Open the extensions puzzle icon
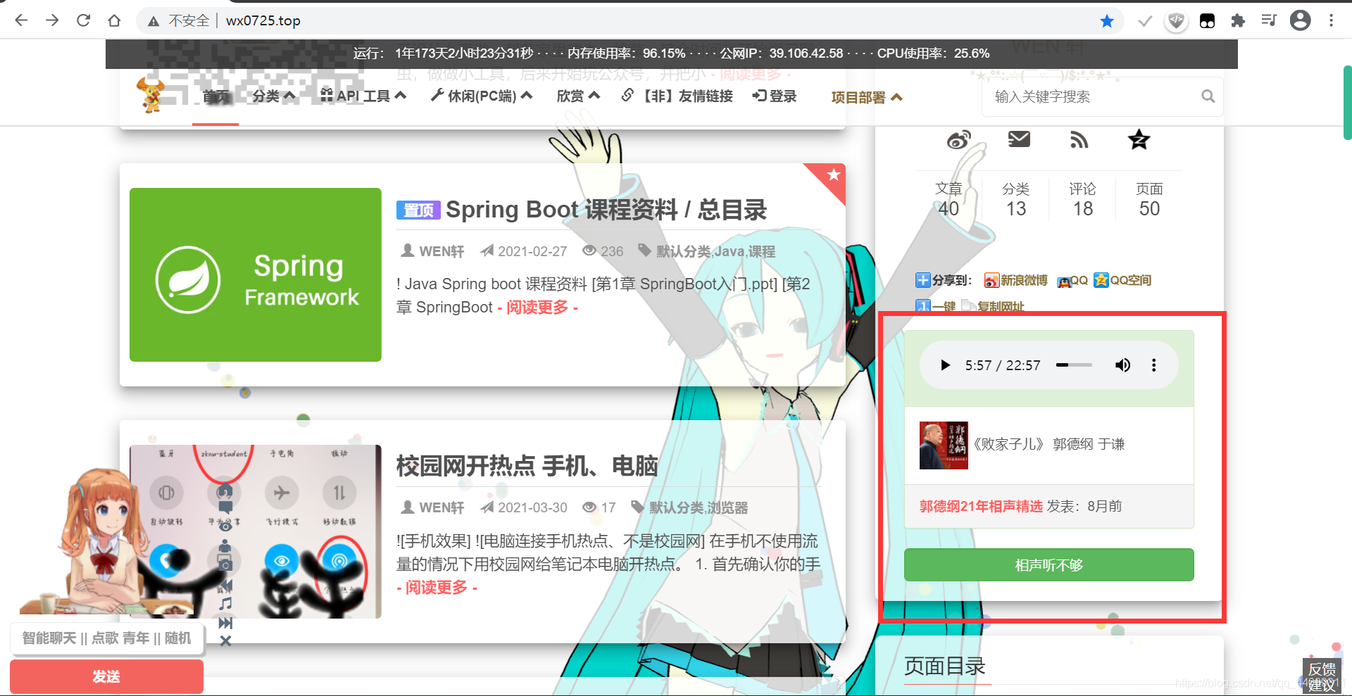The height and width of the screenshot is (696, 1352). pyautogui.click(x=1238, y=21)
